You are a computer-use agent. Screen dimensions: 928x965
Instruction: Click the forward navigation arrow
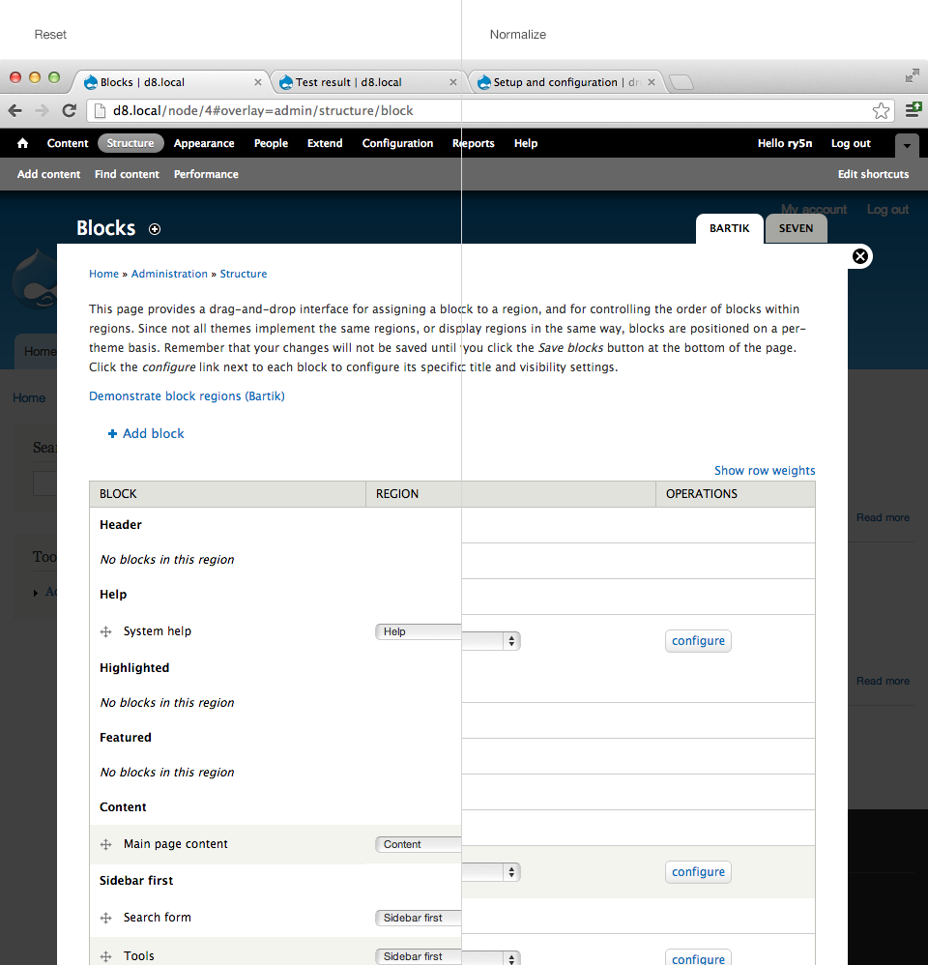click(x=42, y=111)
